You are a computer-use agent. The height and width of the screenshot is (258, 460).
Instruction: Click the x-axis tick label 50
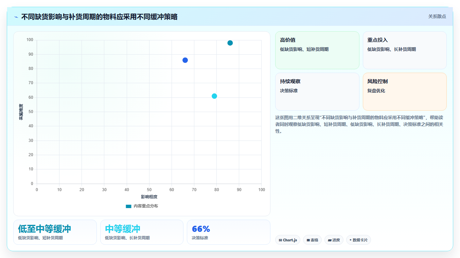coord(149,189)
